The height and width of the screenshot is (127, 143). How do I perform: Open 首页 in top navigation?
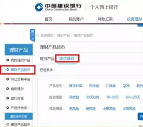coord(49,19)
